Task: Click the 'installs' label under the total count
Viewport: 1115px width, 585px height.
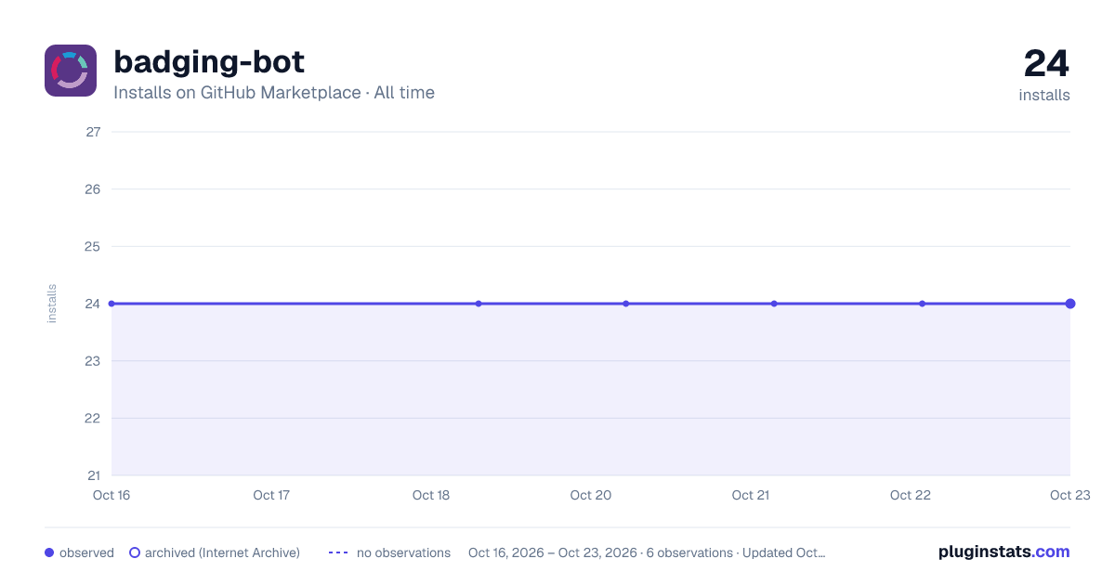Action: (x=1044, y=96)
